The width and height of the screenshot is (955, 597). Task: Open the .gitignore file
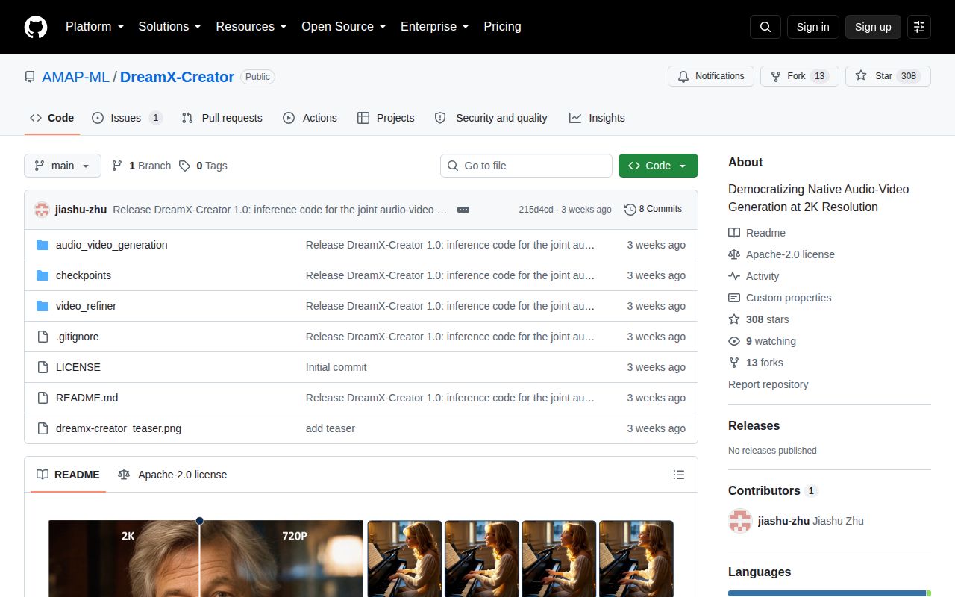(x=78, y=337)
